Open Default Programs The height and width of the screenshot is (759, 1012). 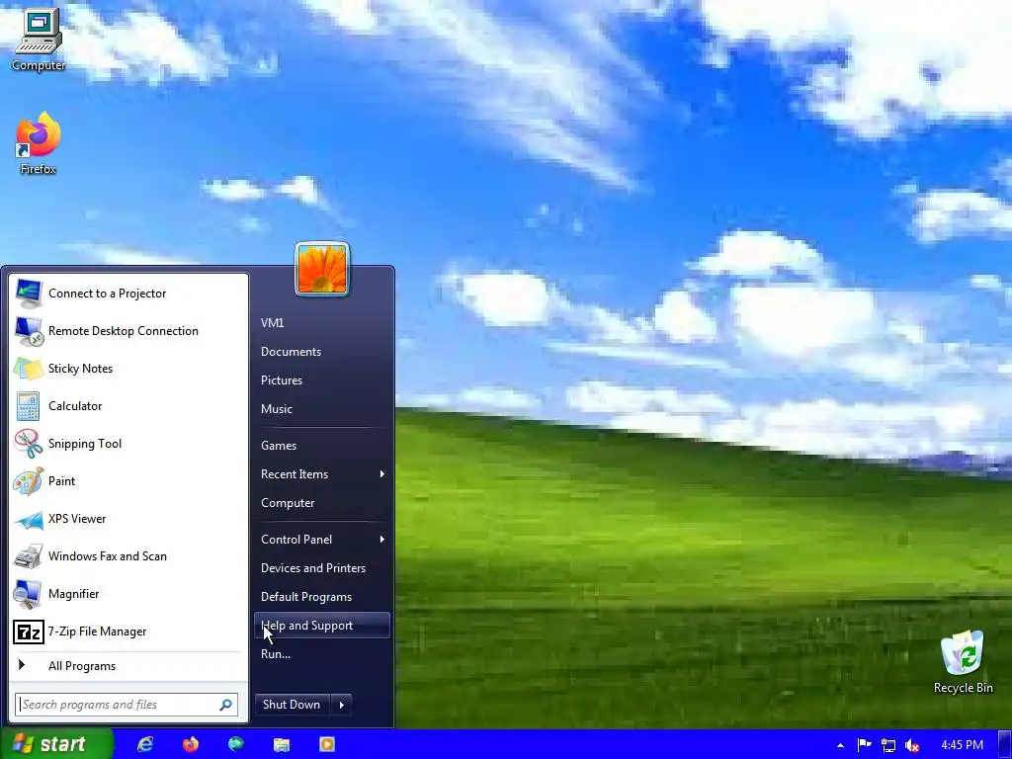(322, 597)
